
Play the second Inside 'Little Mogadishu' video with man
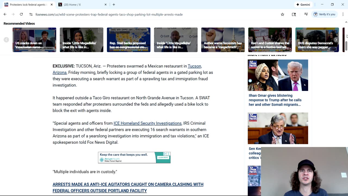click(176, 40)
